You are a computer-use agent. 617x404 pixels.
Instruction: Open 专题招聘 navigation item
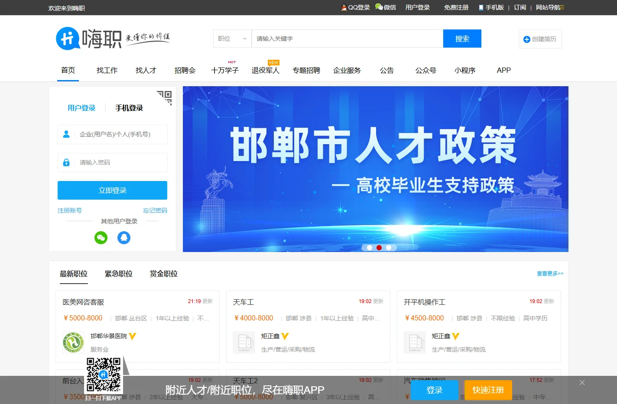click(306, 70)
